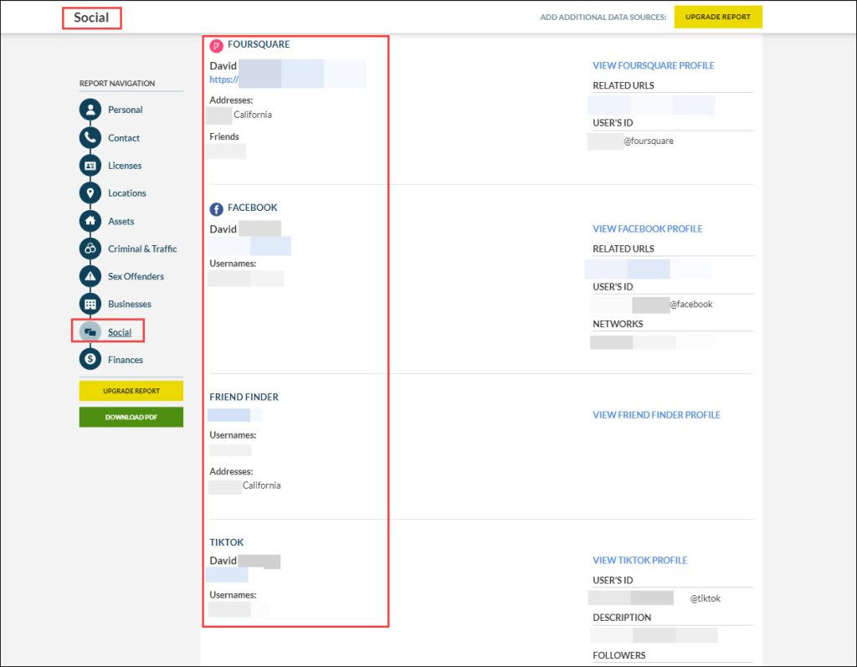Image resolution: width=857 pixels, height=667 pixels.
Task: Click Add Additional Data Sources text
Action: (603, 17)
